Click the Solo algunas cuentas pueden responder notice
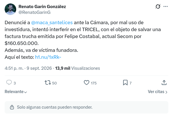The height and width of the screenshot is (117, 173). (86, 107)
